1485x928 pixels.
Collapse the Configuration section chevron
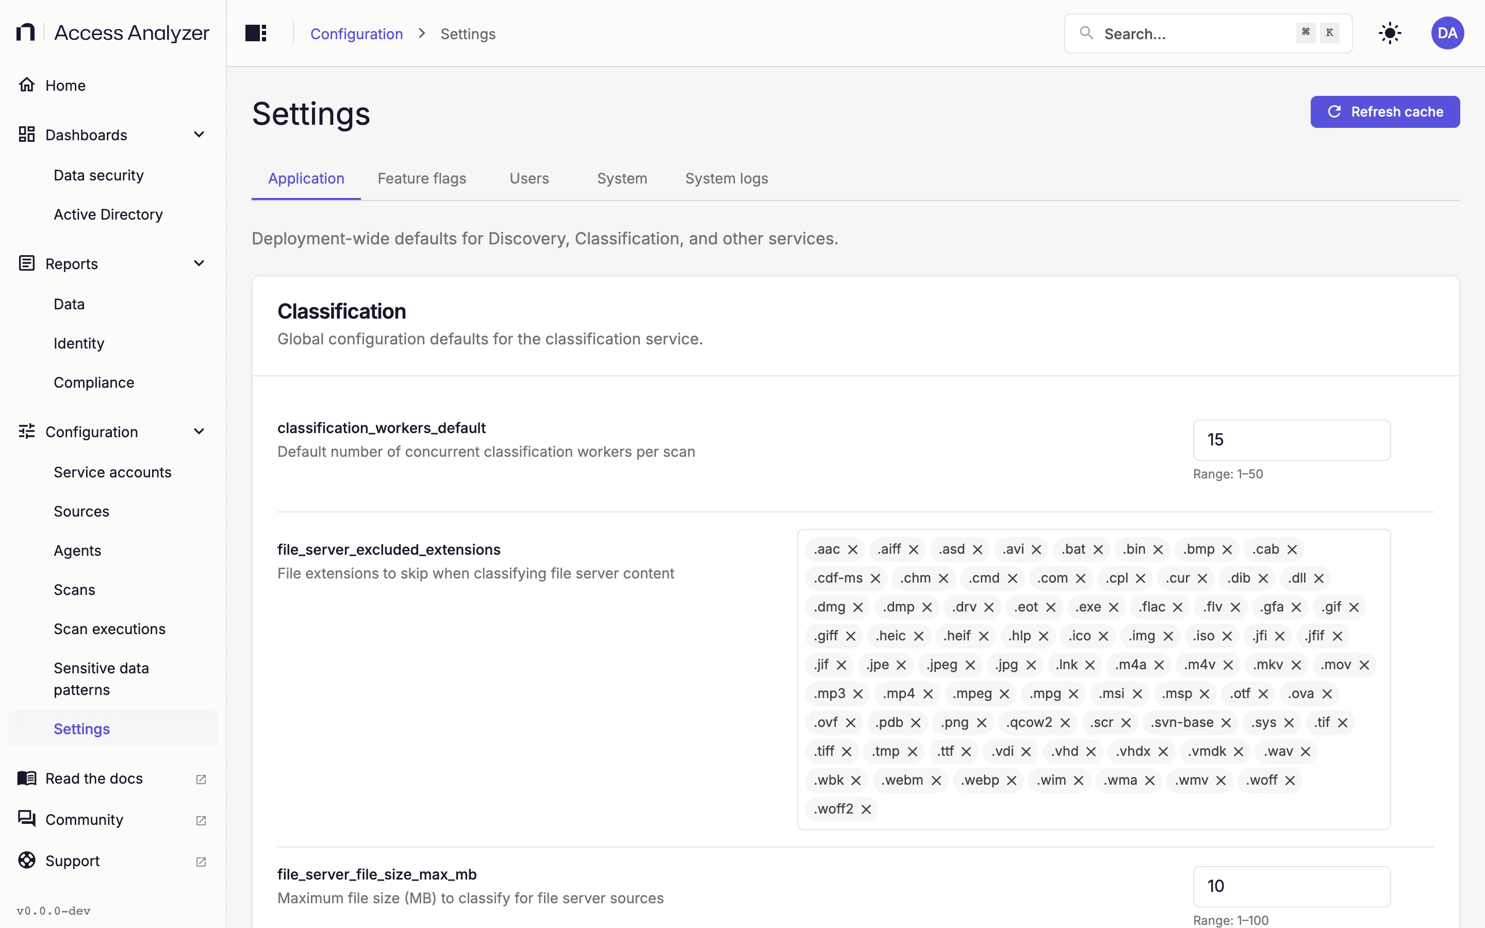click(199, 432)
